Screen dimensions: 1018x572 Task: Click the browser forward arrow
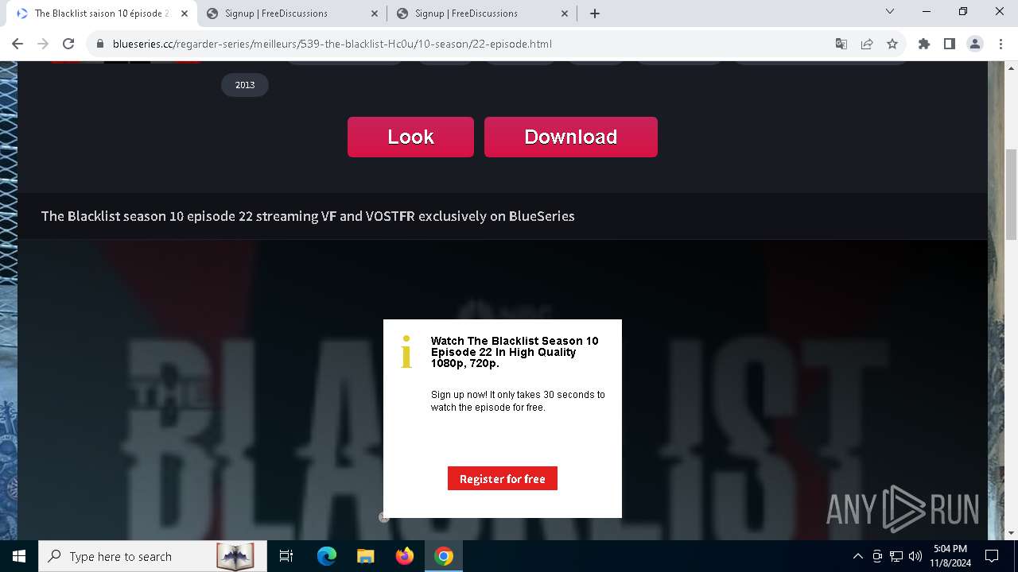pos(43,44)
